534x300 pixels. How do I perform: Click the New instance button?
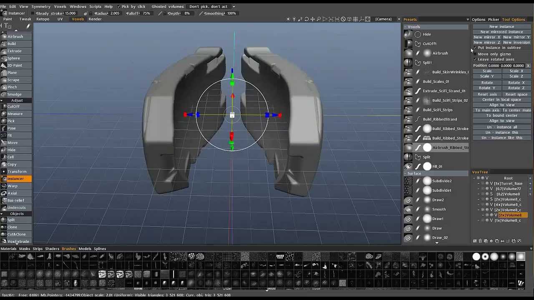[502, 27]
